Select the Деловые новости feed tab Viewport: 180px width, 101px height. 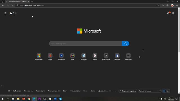pos(104,91)
